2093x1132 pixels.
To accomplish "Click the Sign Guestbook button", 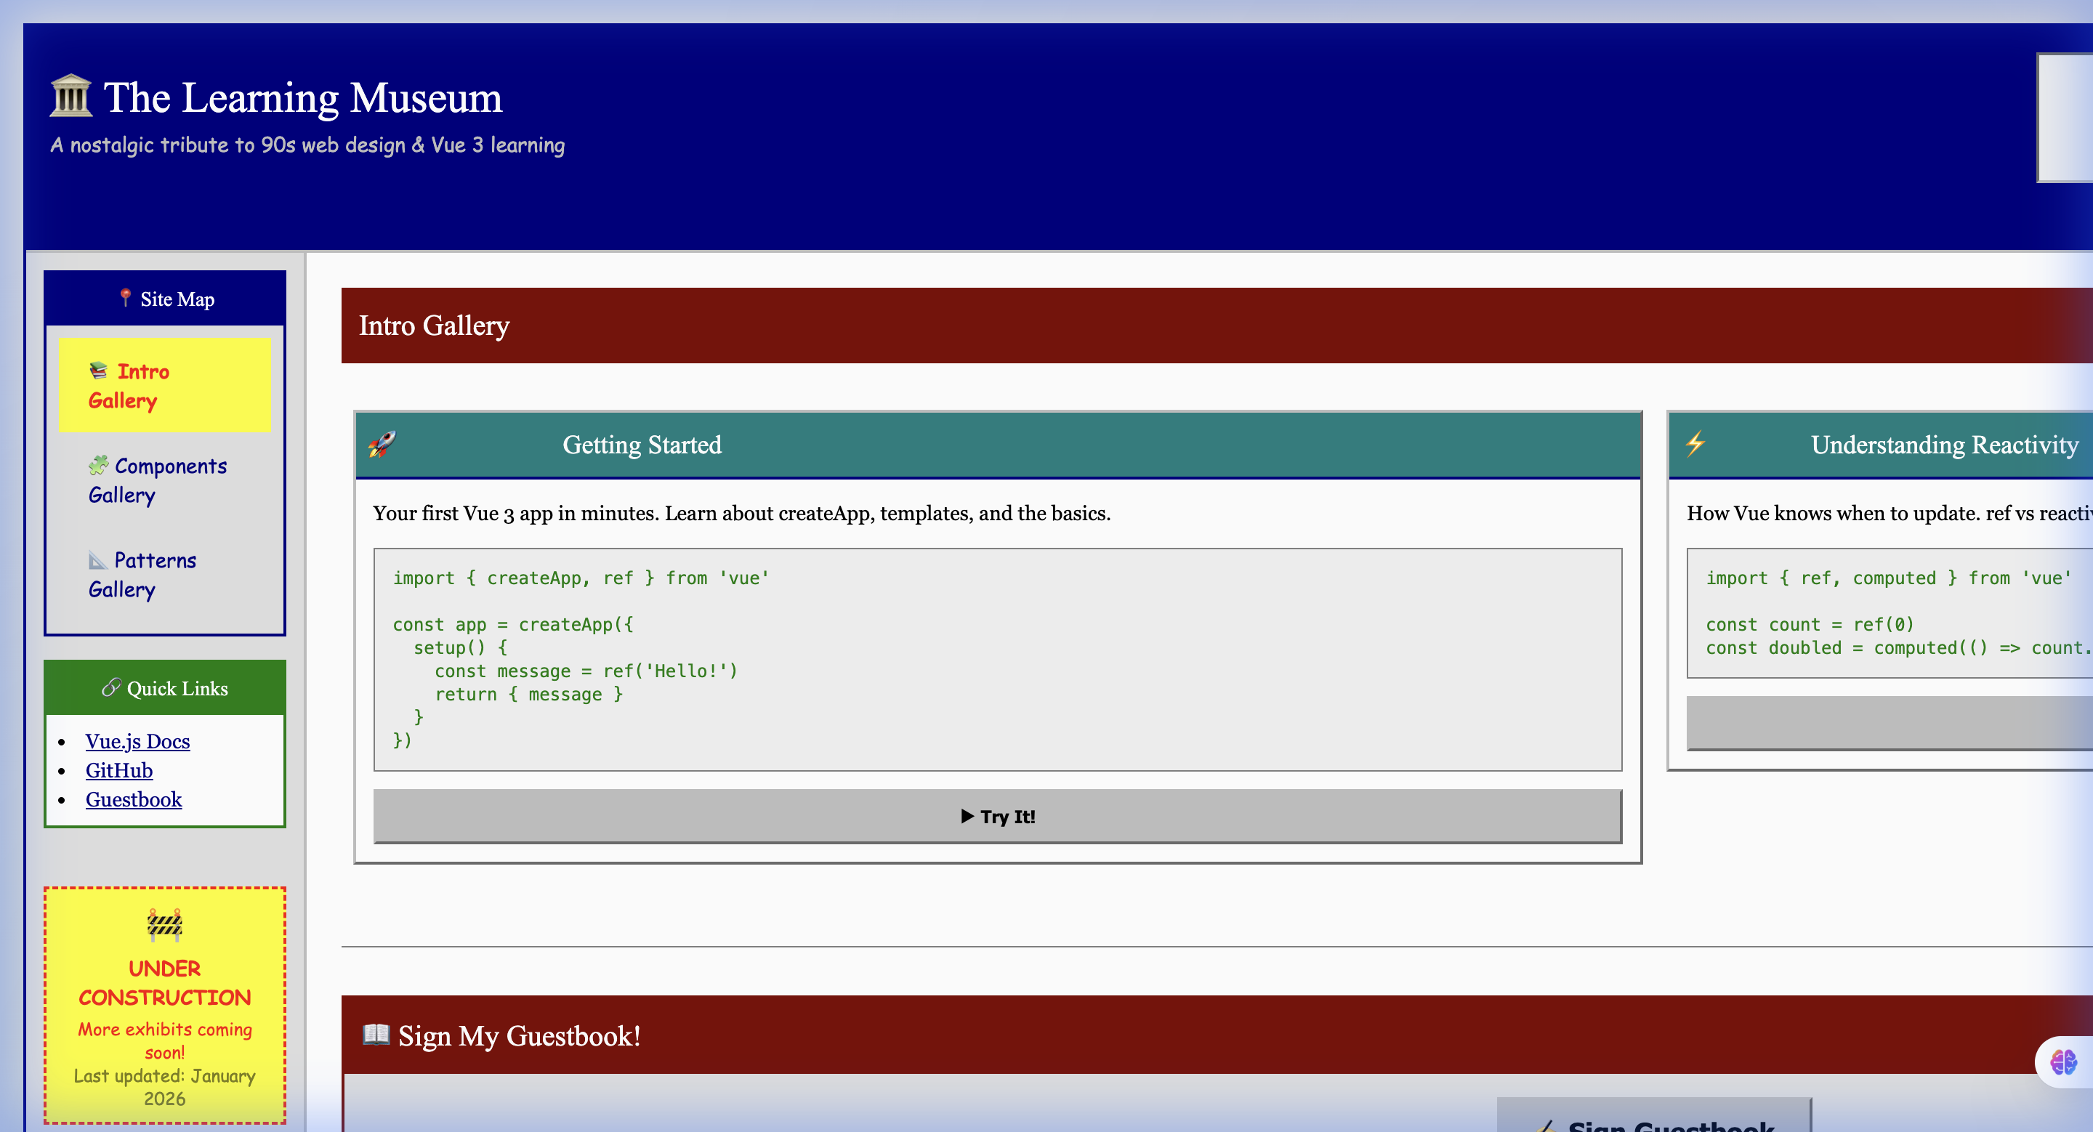I will tap(1654, 1119).
